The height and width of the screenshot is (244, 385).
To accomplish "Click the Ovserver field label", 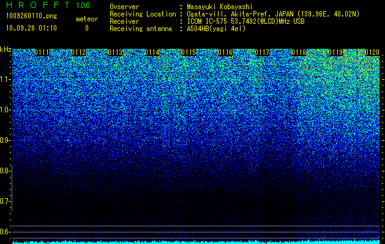I will [124, 7].
